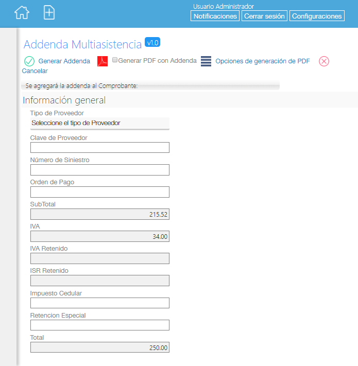Click the ISR Retenido field
This screenshot has height=366, width=358.
pyautogui.click(x=100, y=281)
